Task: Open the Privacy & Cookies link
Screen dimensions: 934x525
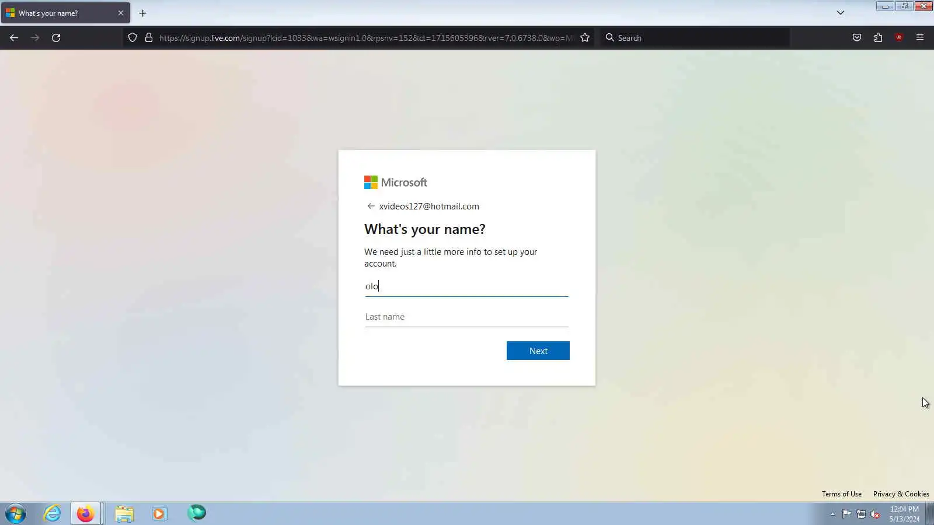Action: (x=901, y=494)
